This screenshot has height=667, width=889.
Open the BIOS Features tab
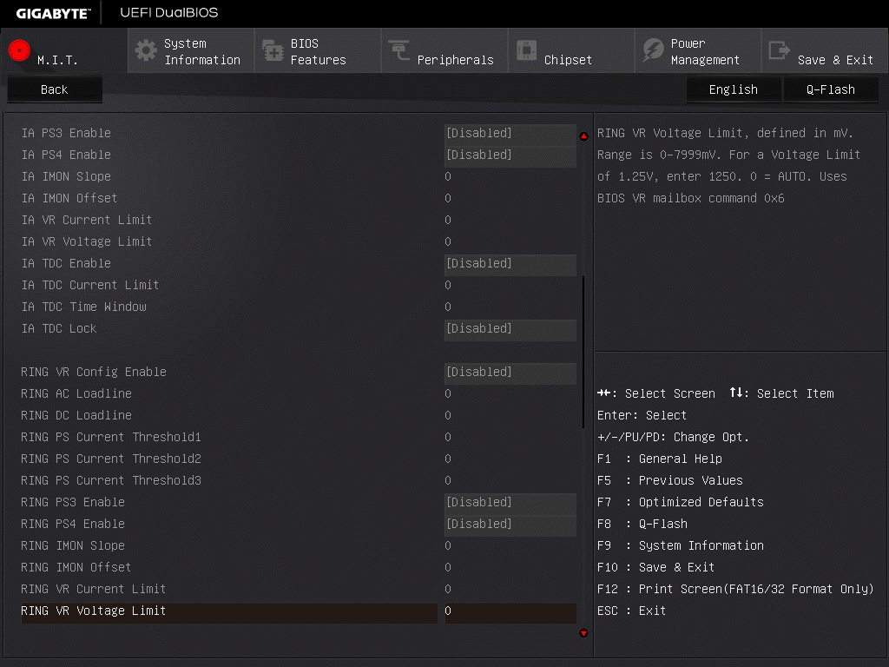[x=318, y=51]
